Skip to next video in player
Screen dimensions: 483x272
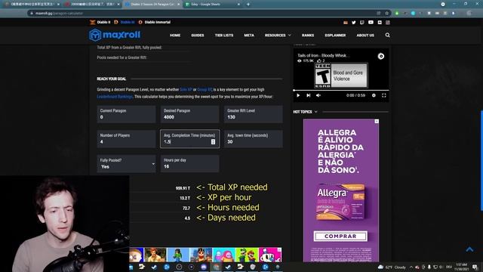pyautogui.click(x=309, y=95)
